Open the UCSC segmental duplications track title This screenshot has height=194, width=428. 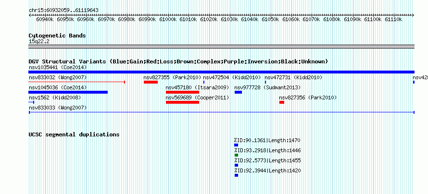click(x=74, y=134)
